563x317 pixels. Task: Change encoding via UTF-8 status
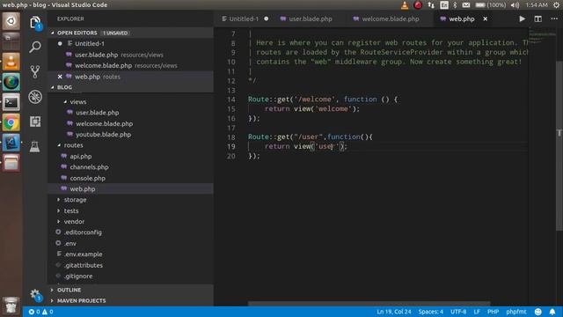(x=458, y=312)
